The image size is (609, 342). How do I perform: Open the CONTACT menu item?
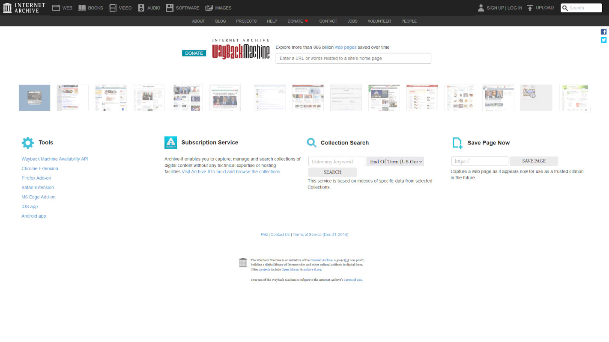tap(328, 21)
